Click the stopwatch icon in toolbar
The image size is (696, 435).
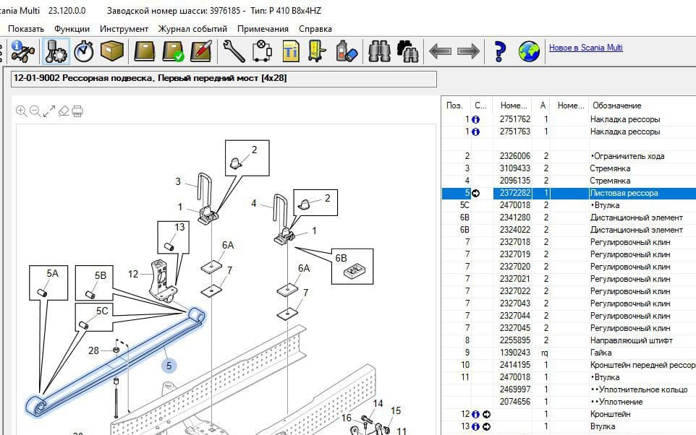click(x=85, y=51)
